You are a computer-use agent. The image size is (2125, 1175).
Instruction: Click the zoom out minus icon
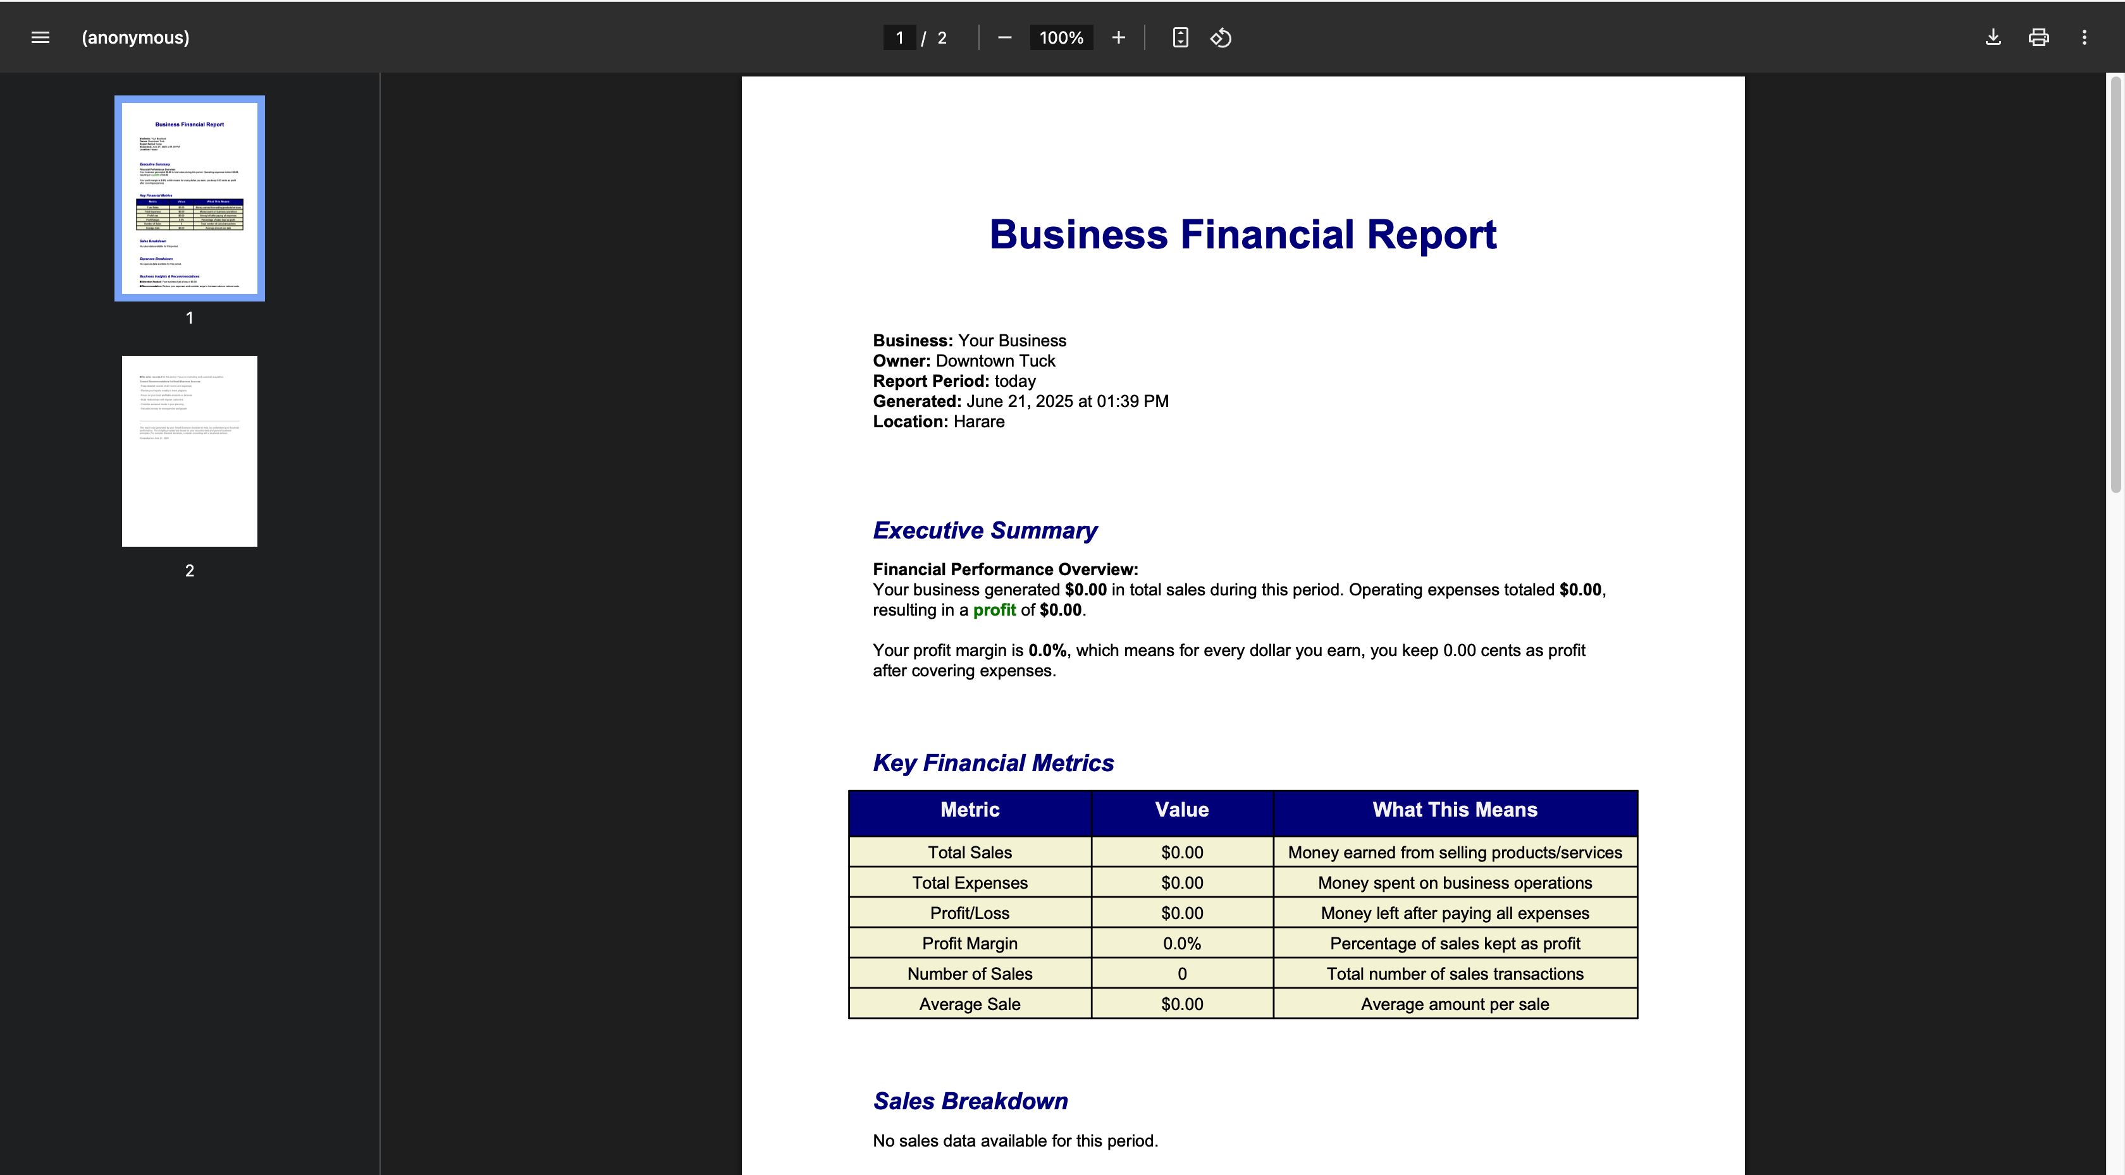pyautogui.click(x=1004, y=37)
